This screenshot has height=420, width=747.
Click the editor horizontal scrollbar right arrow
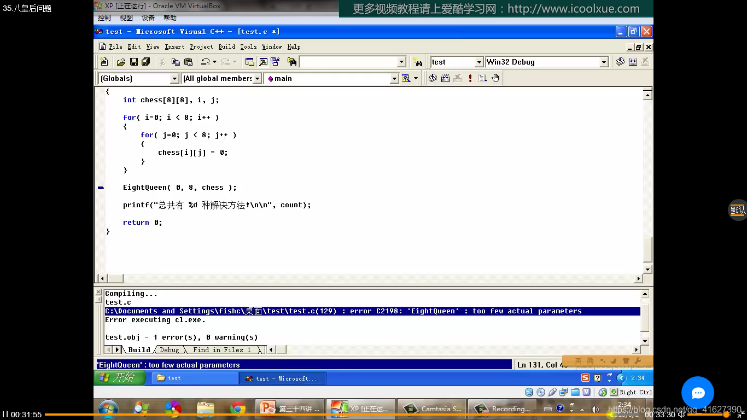[x=638, y=278]
